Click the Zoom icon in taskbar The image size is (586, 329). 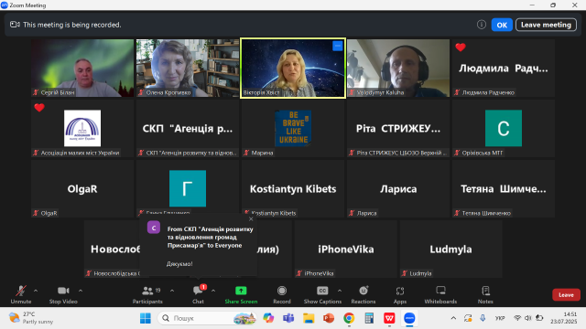[x=409, y=318]
